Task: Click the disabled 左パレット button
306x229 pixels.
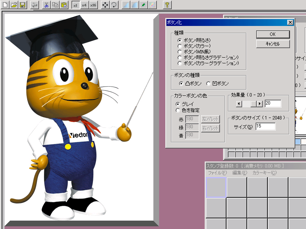Action: pos(210,119)
